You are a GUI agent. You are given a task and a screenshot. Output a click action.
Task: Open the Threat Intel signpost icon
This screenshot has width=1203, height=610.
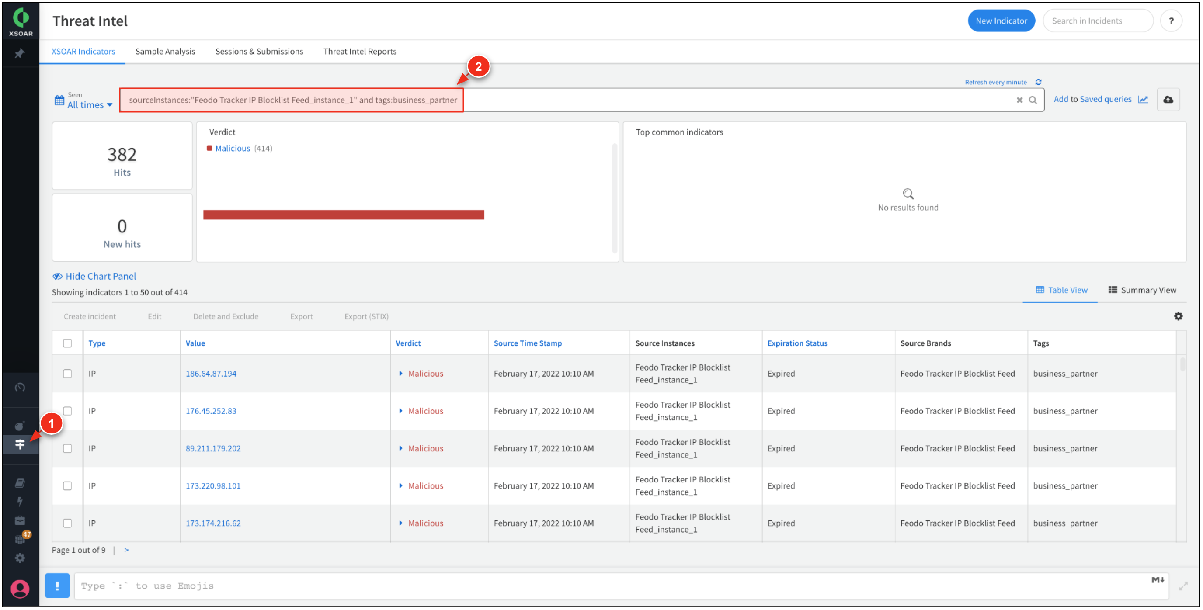pos(20,444)
